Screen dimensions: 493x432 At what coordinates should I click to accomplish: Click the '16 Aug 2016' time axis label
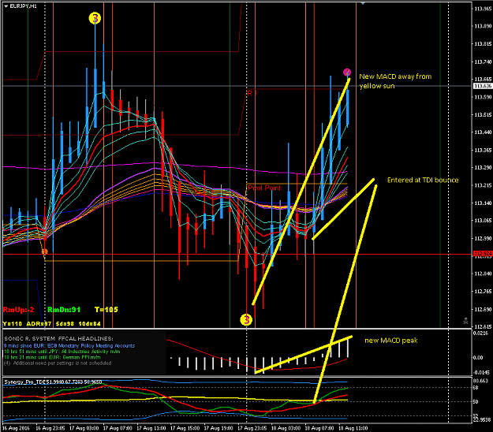click(16, 428)
